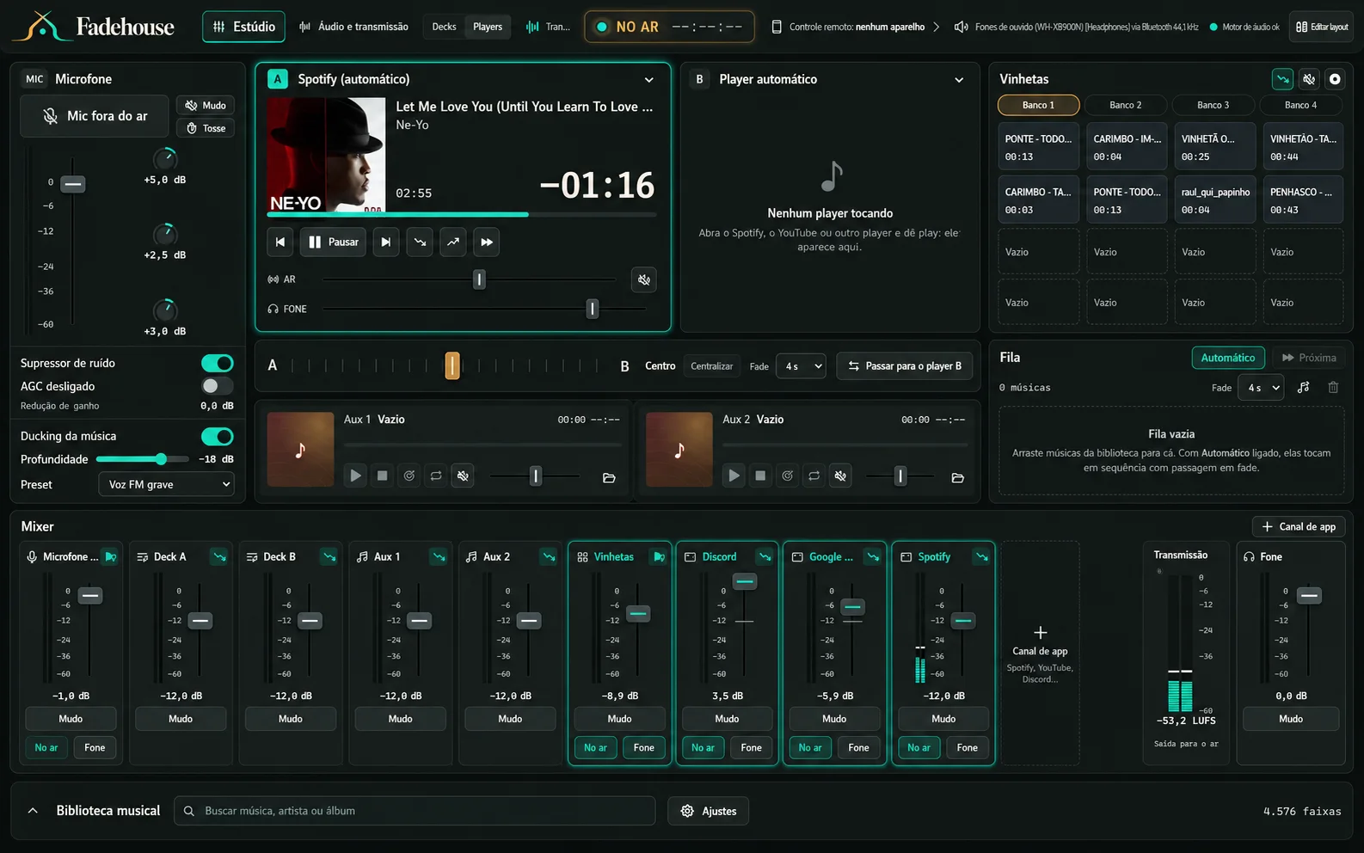
Task: Open folder icon on Aux 1
Action: tap(609, 477)
